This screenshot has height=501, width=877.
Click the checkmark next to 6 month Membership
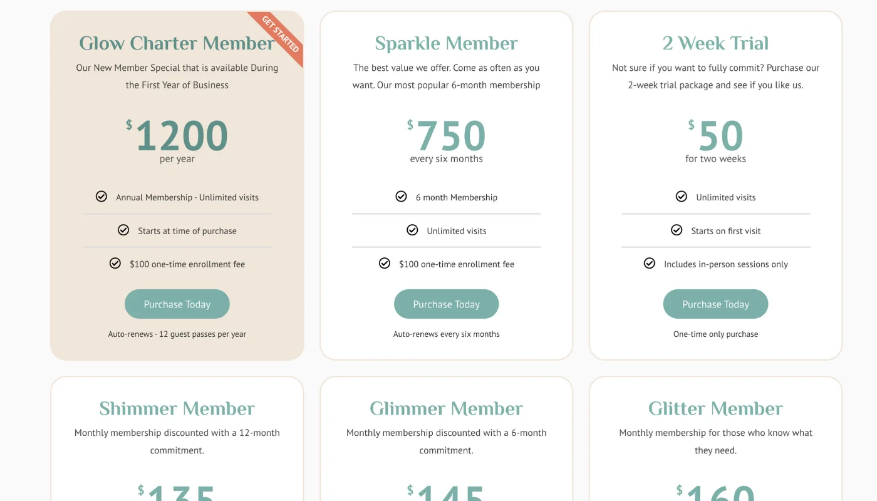pos(401,197)
